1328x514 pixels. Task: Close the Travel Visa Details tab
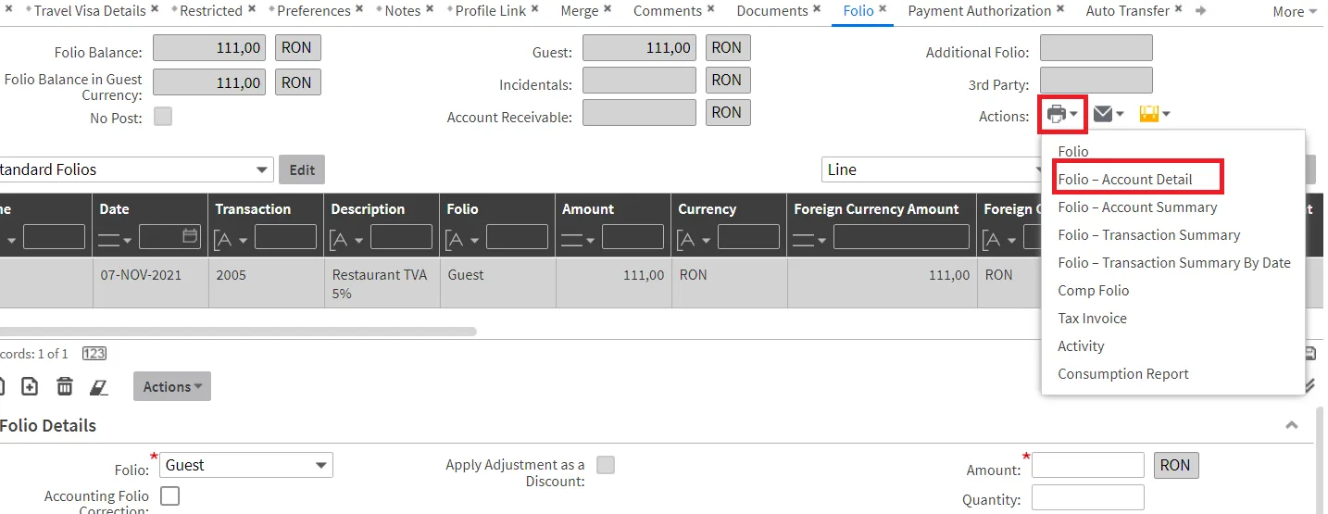coord(155,9)
